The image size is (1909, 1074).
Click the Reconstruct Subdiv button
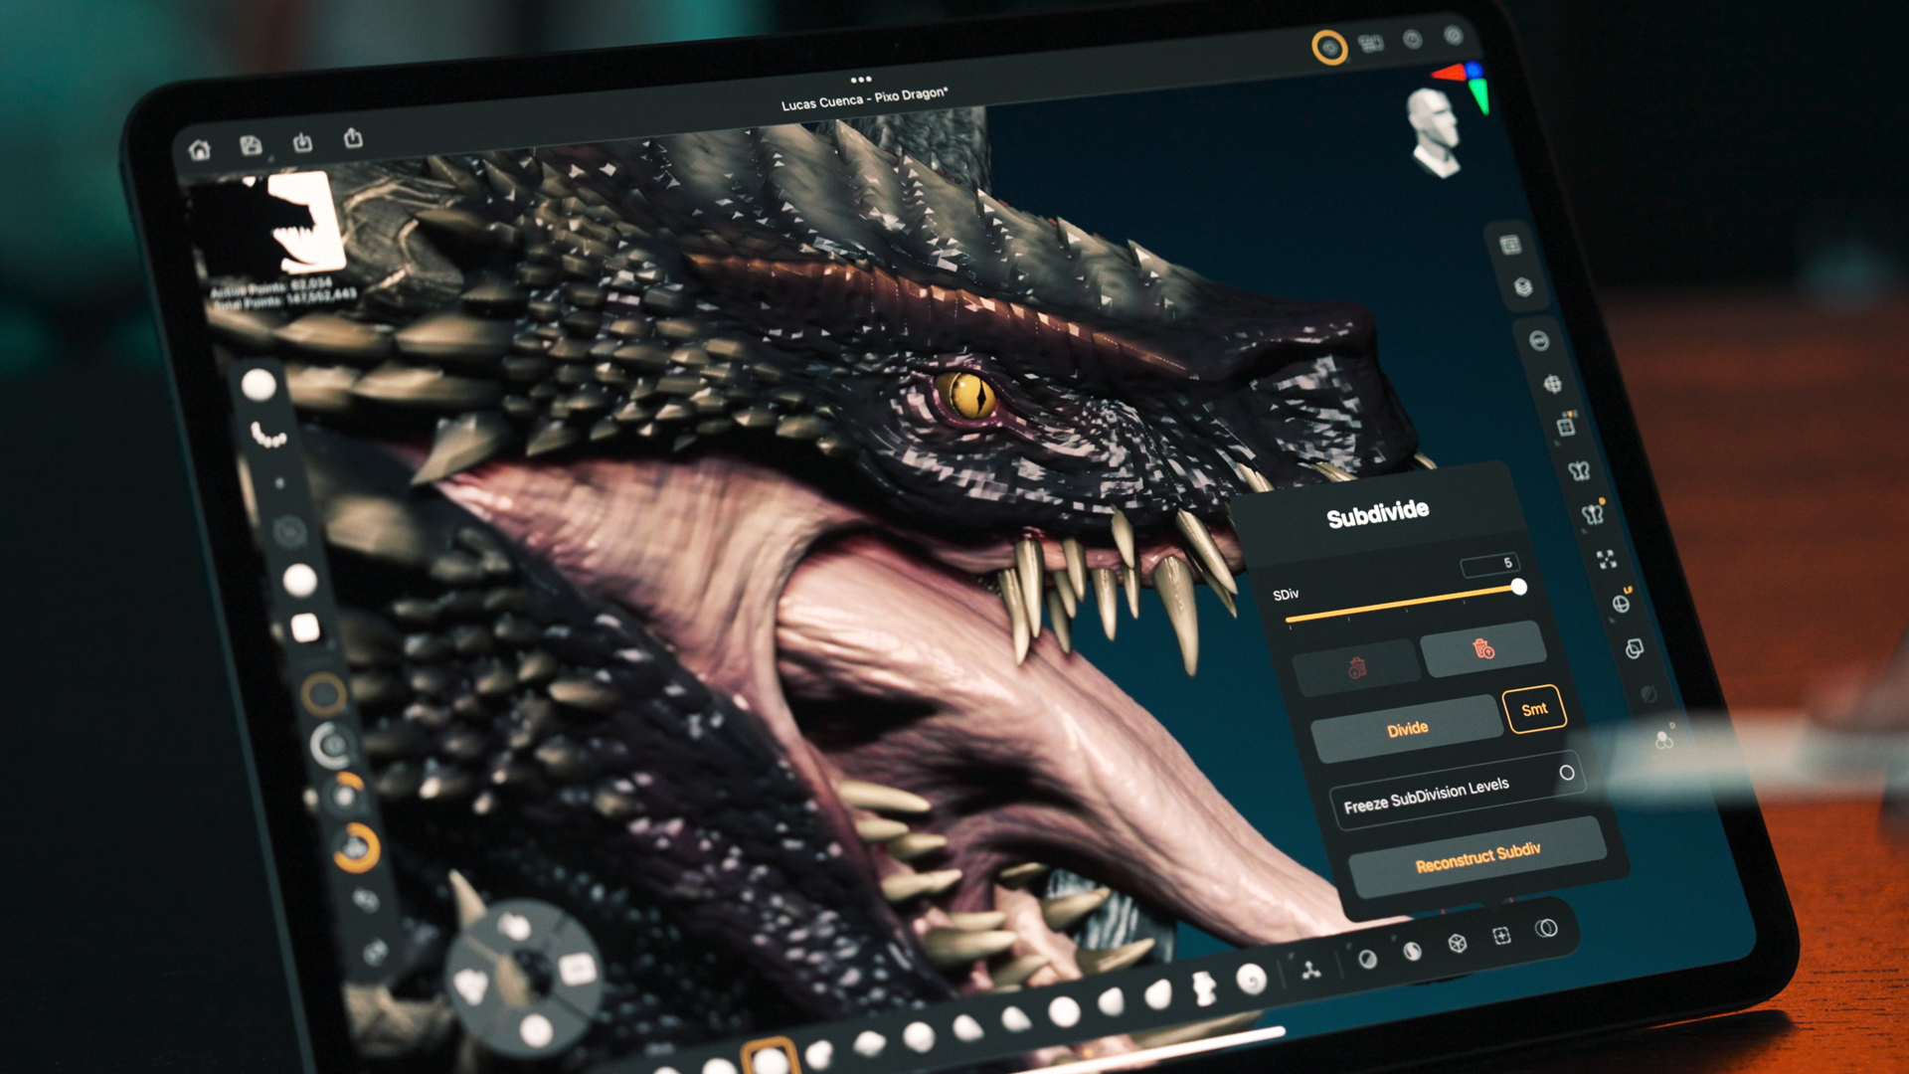(x=1477, y=857)
